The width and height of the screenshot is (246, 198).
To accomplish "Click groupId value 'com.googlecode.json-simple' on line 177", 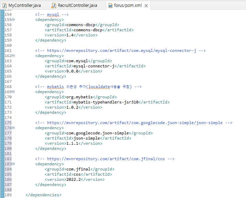I will [x=98, y=133].
